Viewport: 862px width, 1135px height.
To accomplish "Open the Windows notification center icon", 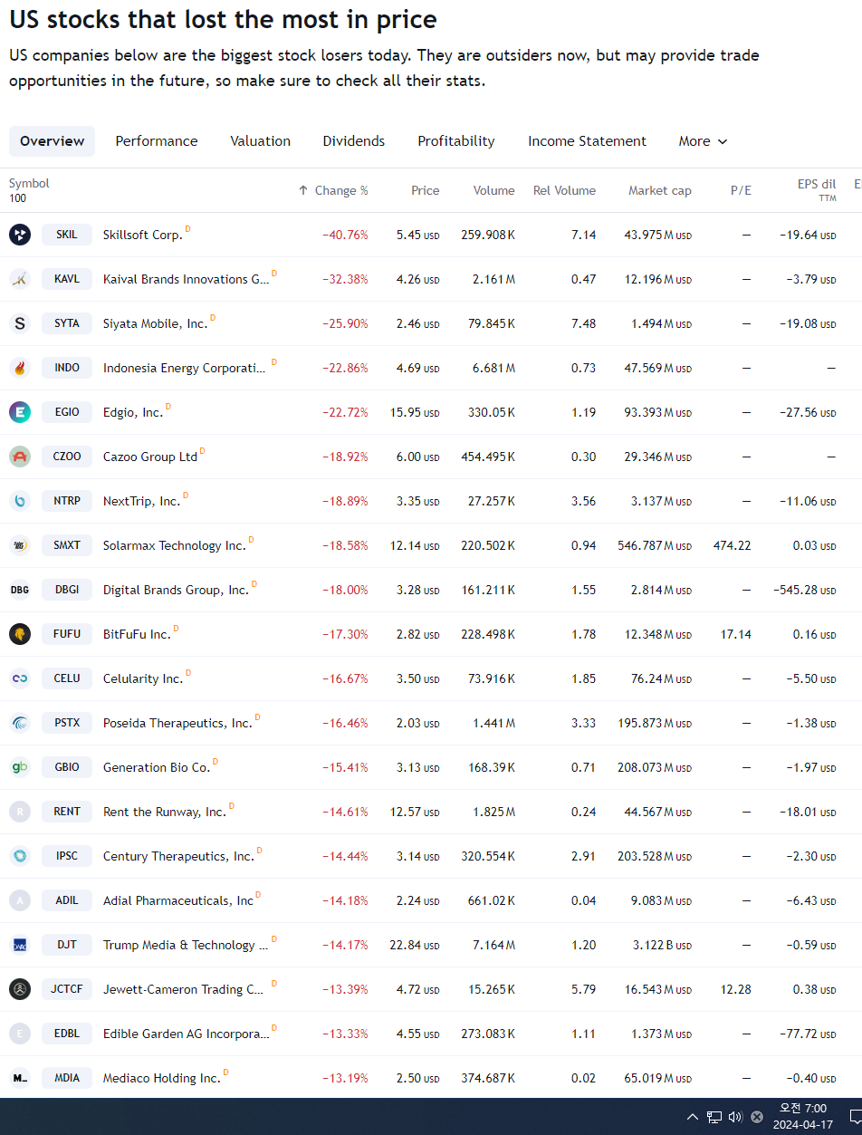I will 855,1117.
